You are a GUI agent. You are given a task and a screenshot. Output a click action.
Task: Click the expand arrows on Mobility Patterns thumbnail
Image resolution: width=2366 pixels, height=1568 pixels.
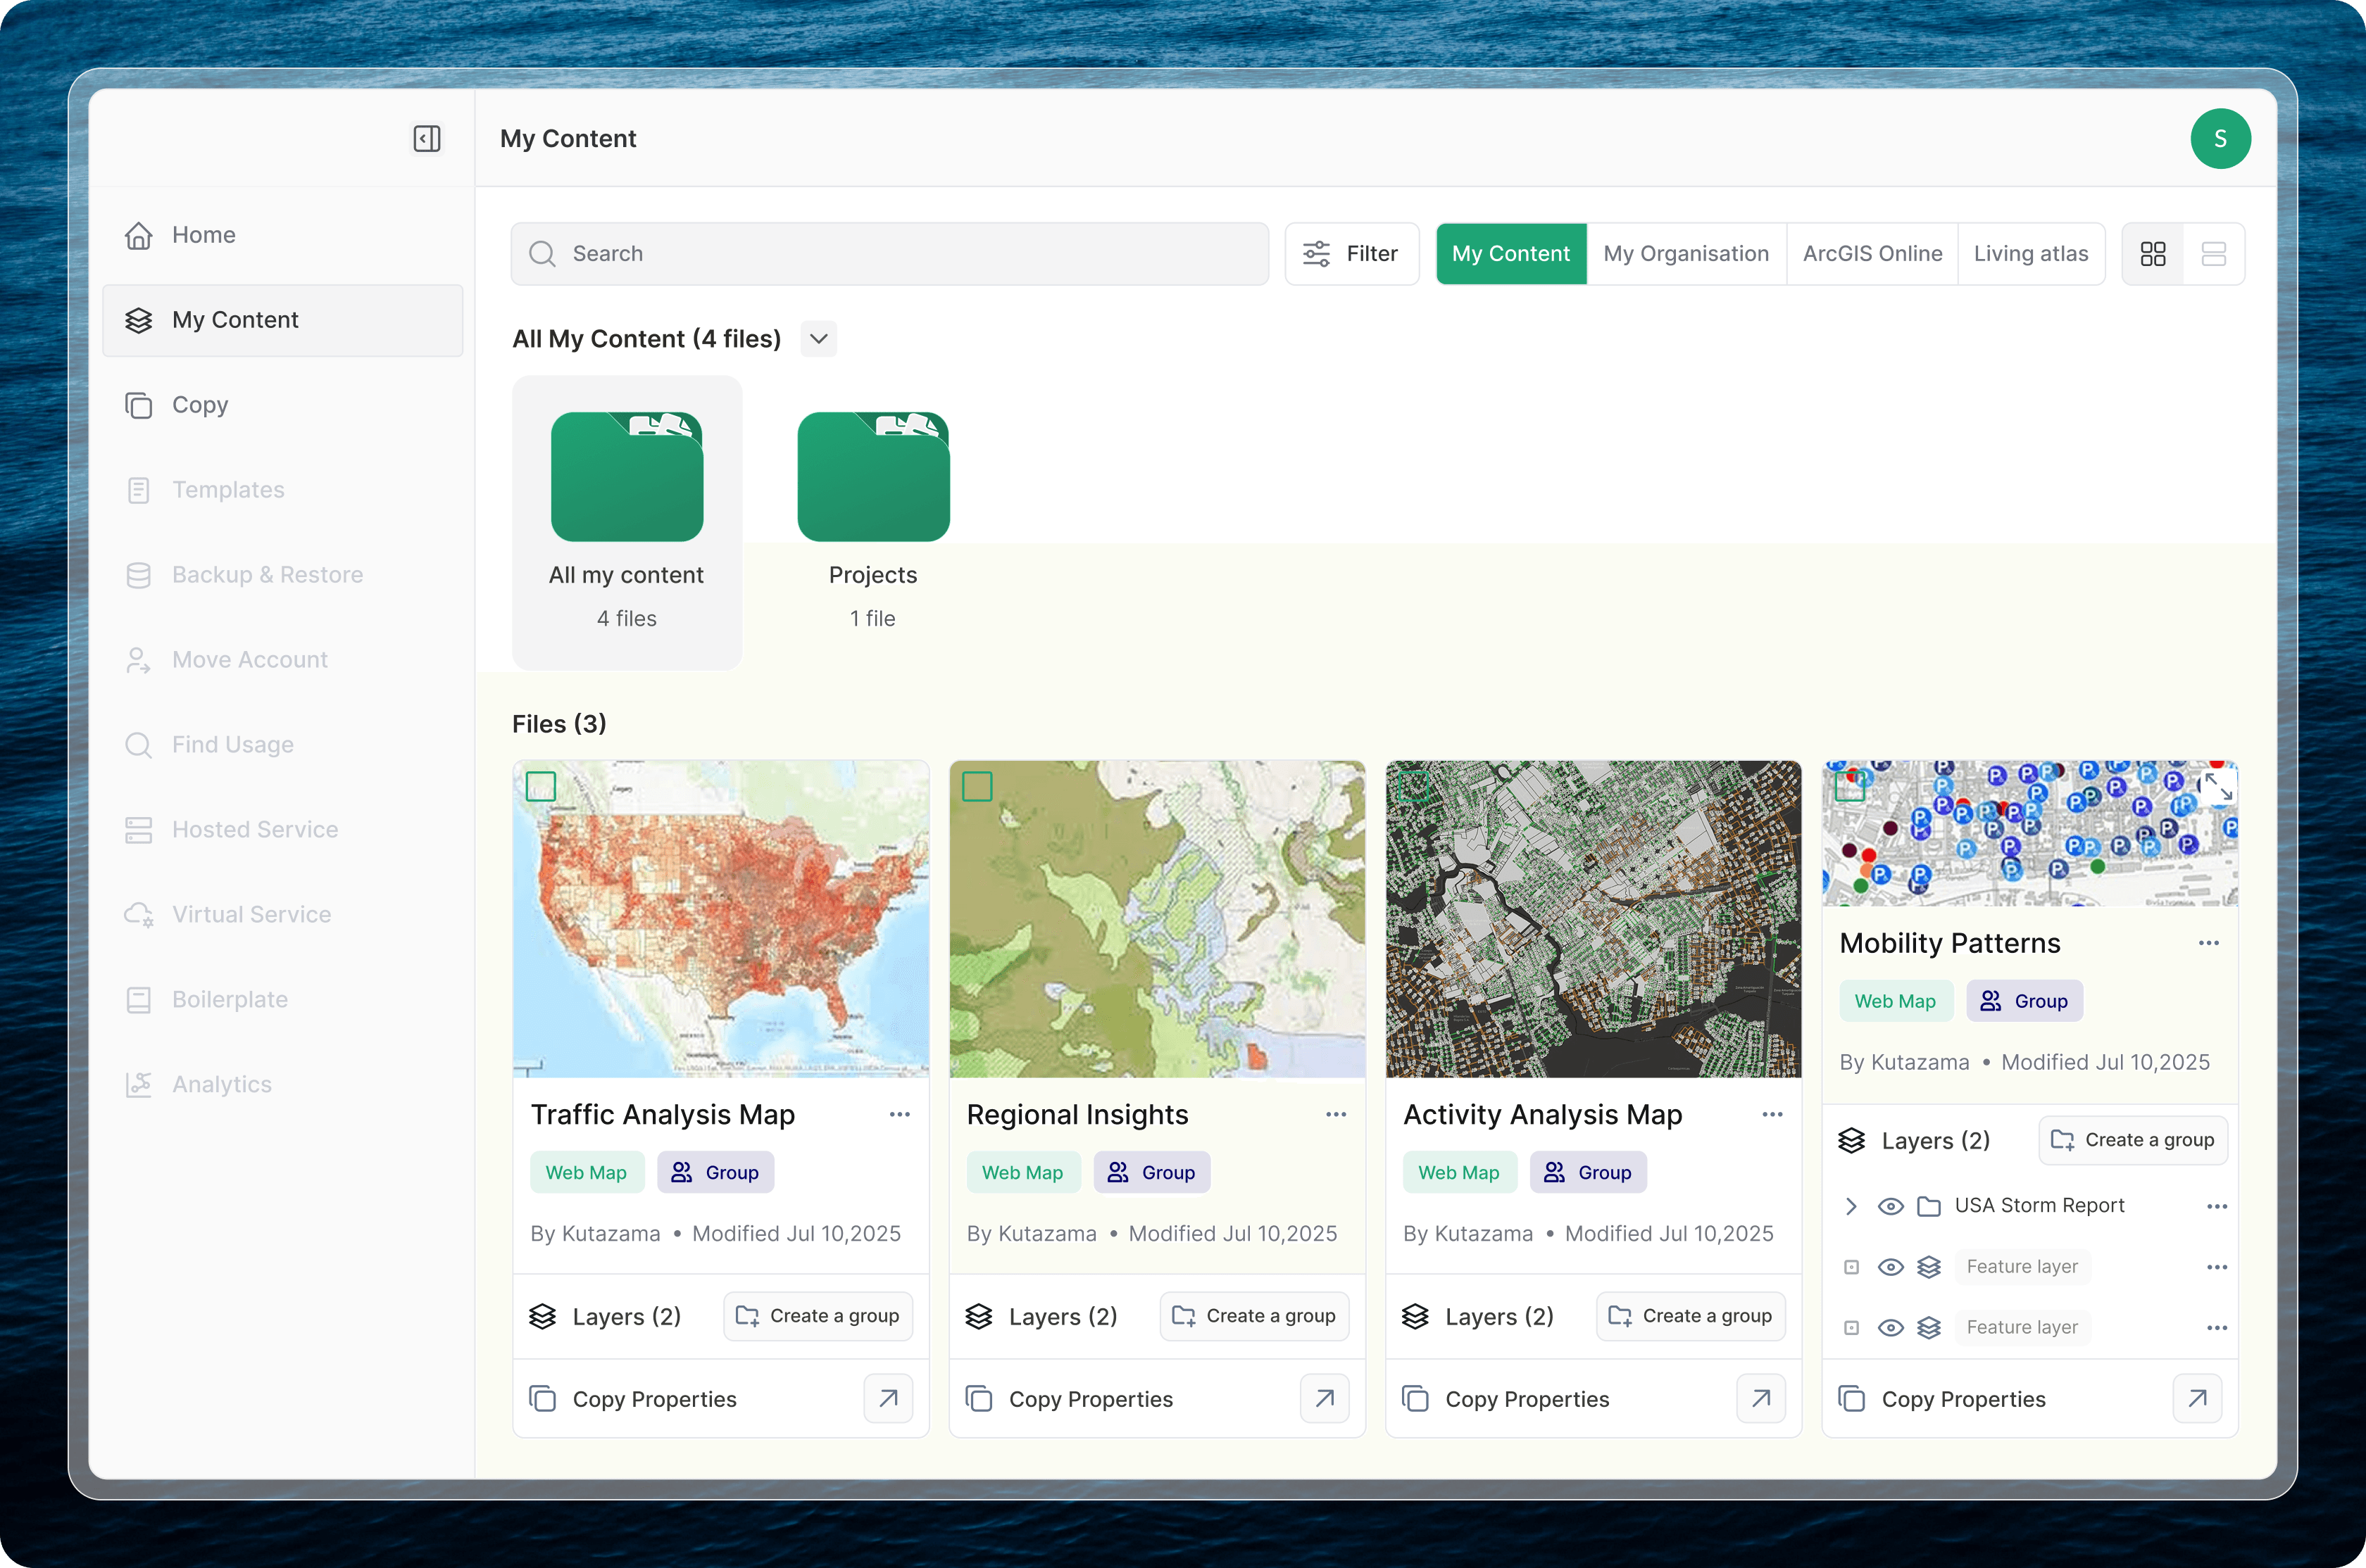click(x=2218, y=786)
